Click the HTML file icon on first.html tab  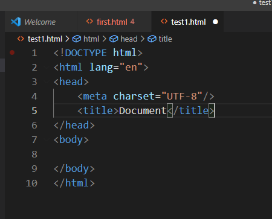coord(89,21)
